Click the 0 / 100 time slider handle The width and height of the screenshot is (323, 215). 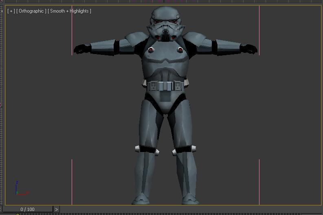click(27, 209)
